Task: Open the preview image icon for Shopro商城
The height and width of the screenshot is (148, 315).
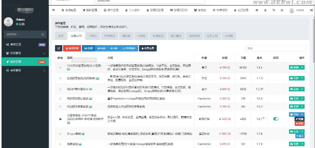Action: (x=83, y=134)
